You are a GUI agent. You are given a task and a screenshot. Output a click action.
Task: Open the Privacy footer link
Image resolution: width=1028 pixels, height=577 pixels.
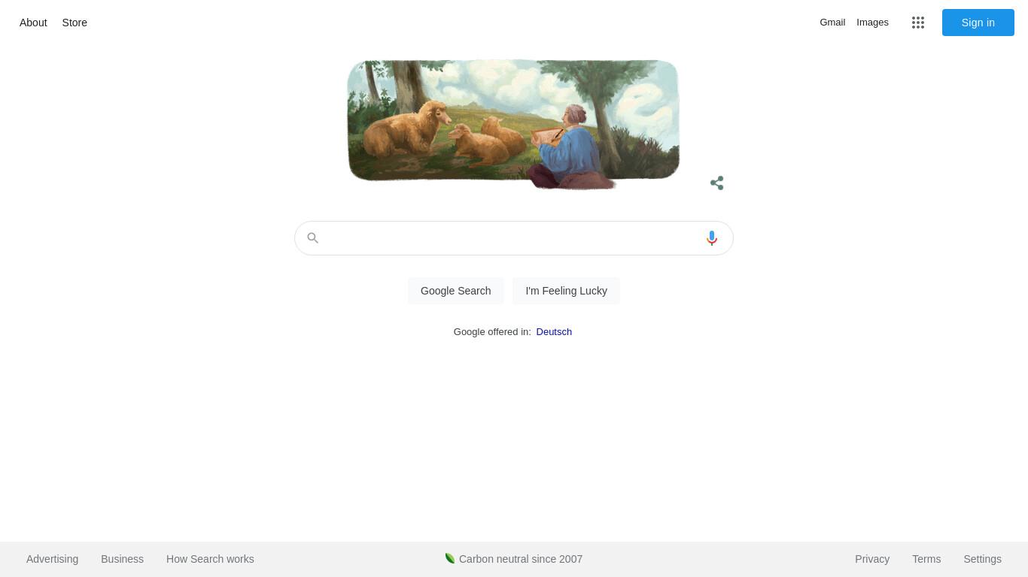tap(872, 559)
